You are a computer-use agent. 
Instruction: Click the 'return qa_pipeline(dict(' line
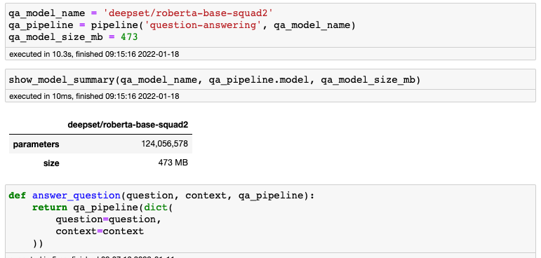coord(102,208)
